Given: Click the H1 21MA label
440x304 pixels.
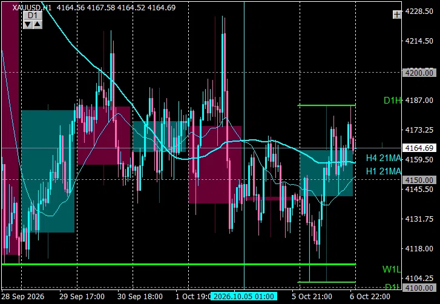Looking at the screenshot, I should pos(383,171).
